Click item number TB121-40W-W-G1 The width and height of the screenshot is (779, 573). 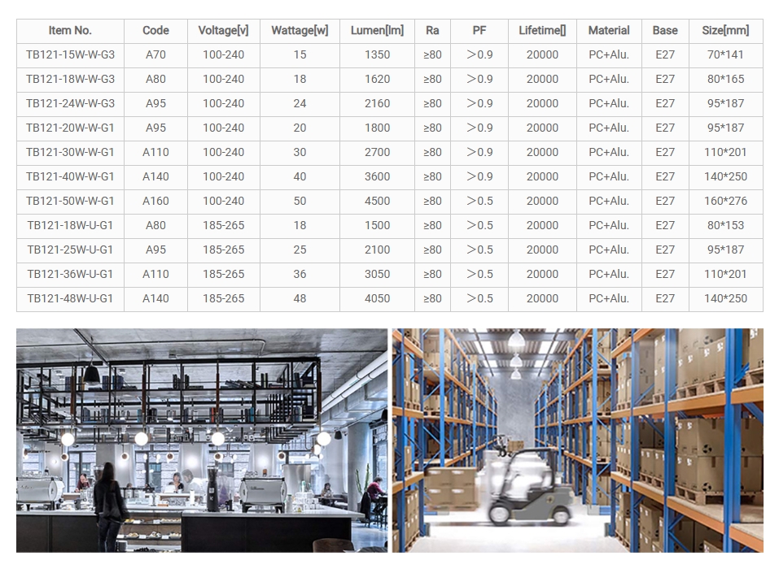pos(70,176)
